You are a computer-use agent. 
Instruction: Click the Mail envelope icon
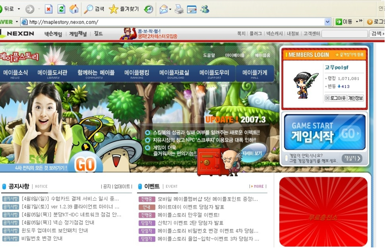[164, 9]
